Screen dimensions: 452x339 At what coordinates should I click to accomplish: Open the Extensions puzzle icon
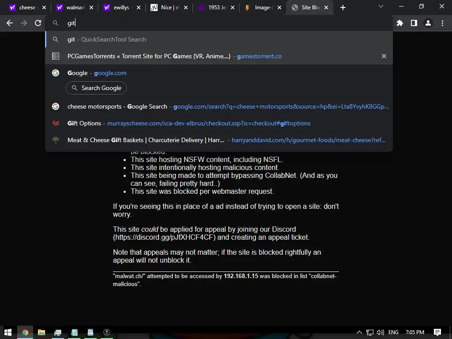point(400,23)
